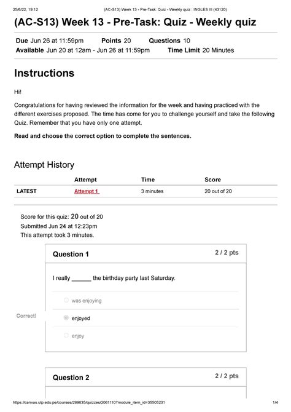Image resolution: width=291 pixels, height=412 pixels.
Task: Select the "enjoy" radio option
Action: (x=66, y=335)
